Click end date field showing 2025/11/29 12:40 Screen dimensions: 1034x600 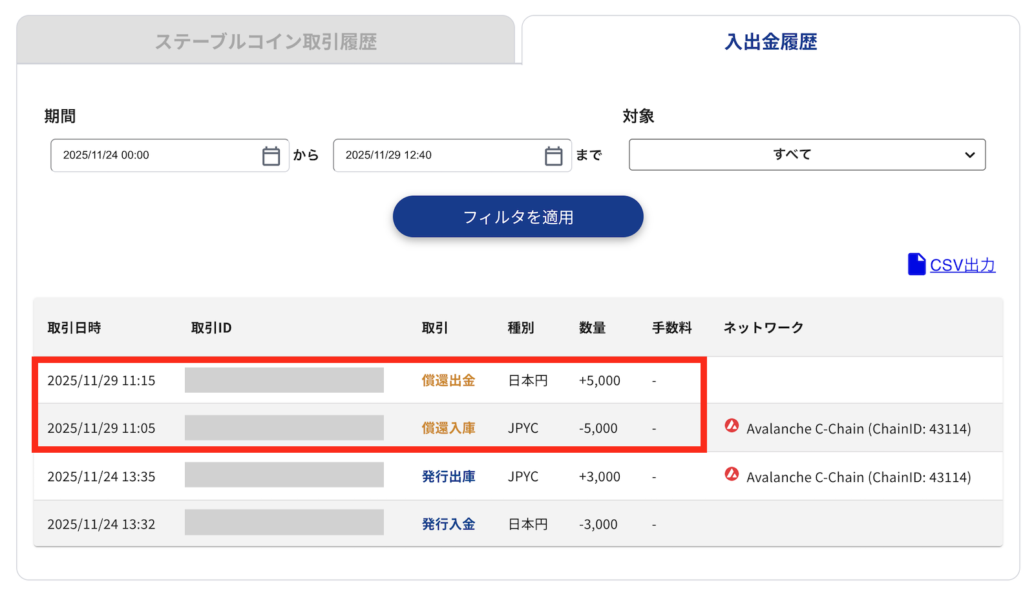438,155
